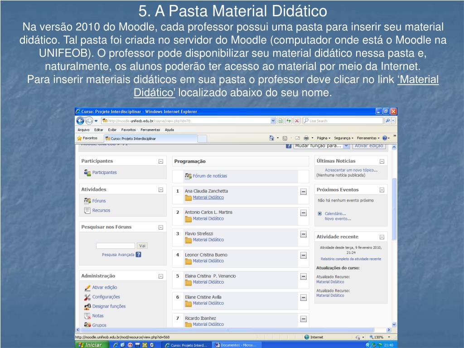
Task: Open Material Didático link under Elaina Cristina P. Venancio
Action: tap(208, 282)
